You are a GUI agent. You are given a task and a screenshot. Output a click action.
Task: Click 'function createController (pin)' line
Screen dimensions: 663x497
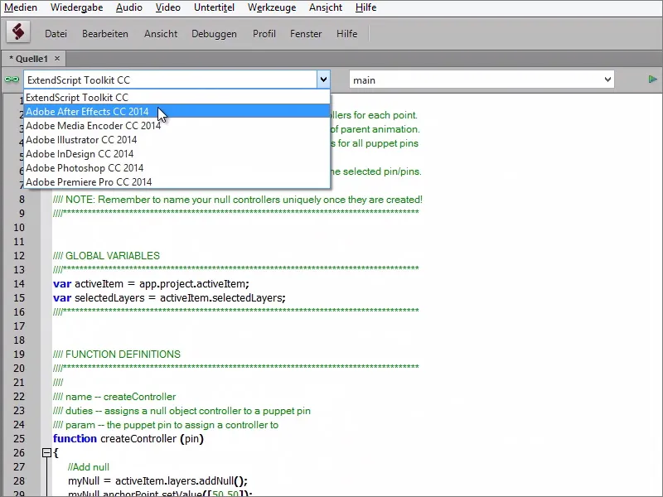pyautogui.click(x=128, y=439)
